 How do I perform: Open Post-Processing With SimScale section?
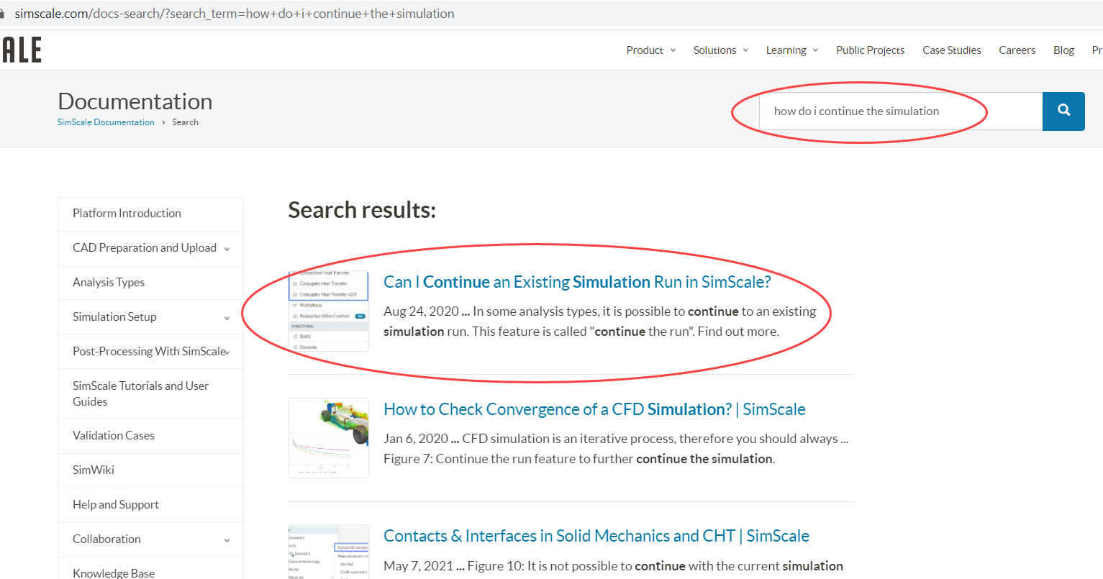pos(149,352)
